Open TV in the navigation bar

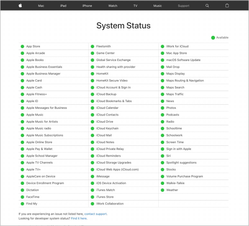click(135, 6)
